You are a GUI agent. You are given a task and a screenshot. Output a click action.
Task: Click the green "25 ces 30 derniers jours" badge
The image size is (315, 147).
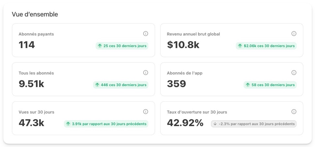pos(122,46)
